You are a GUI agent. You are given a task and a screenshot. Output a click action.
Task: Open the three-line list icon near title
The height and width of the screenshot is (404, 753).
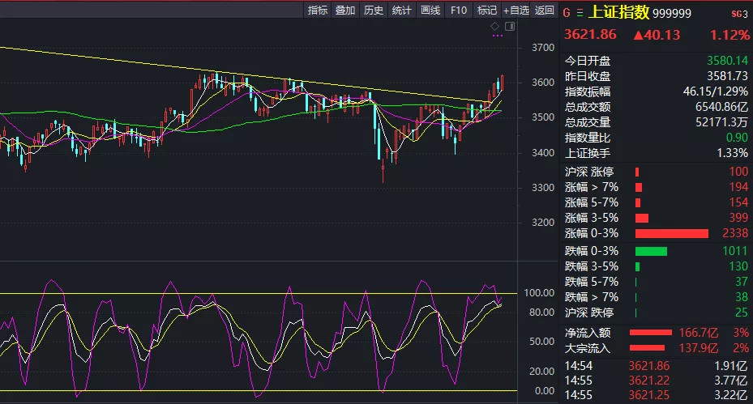tap(580, 13)
